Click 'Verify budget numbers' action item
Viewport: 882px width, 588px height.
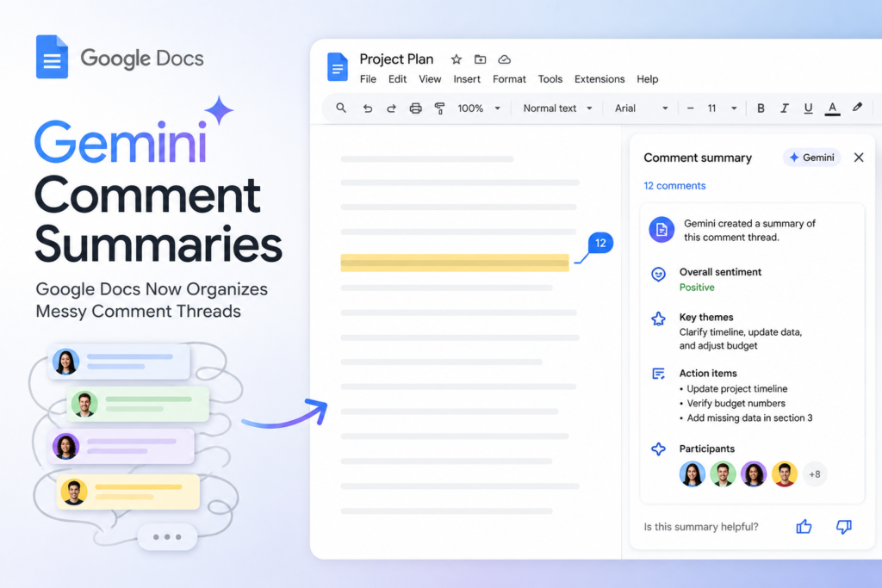[x=736, y=404]
